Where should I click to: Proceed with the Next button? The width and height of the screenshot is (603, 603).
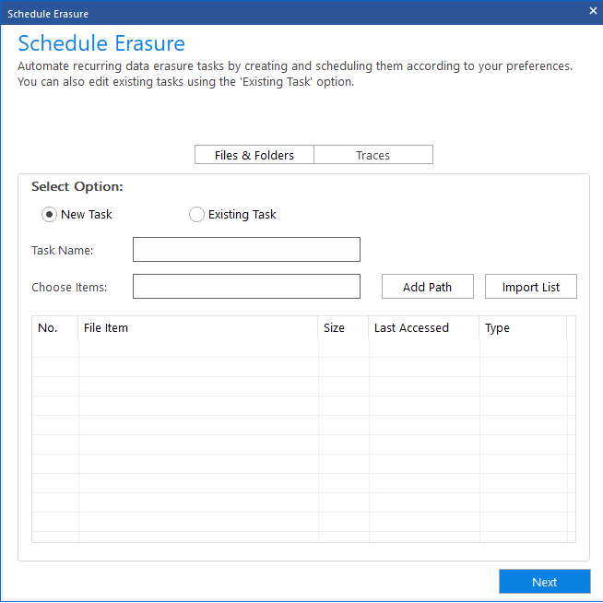[545, 582]
